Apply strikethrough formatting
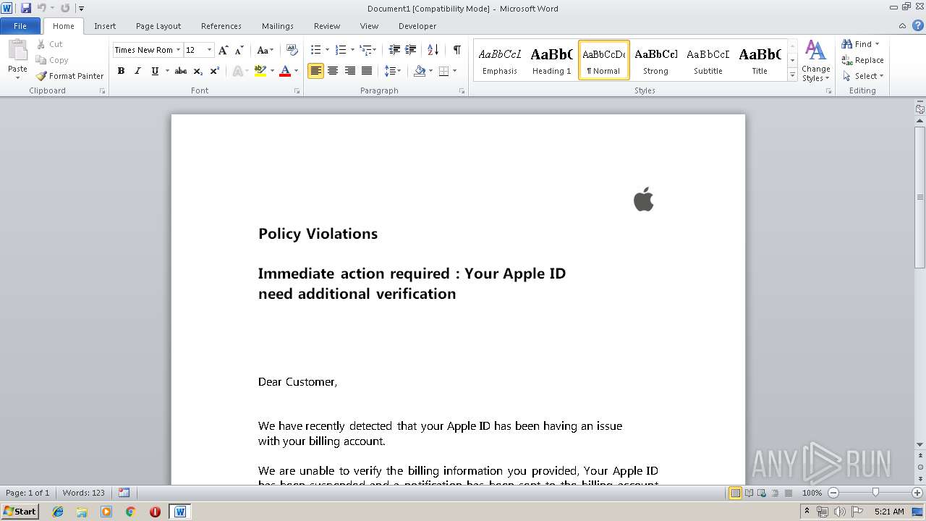 181,71
